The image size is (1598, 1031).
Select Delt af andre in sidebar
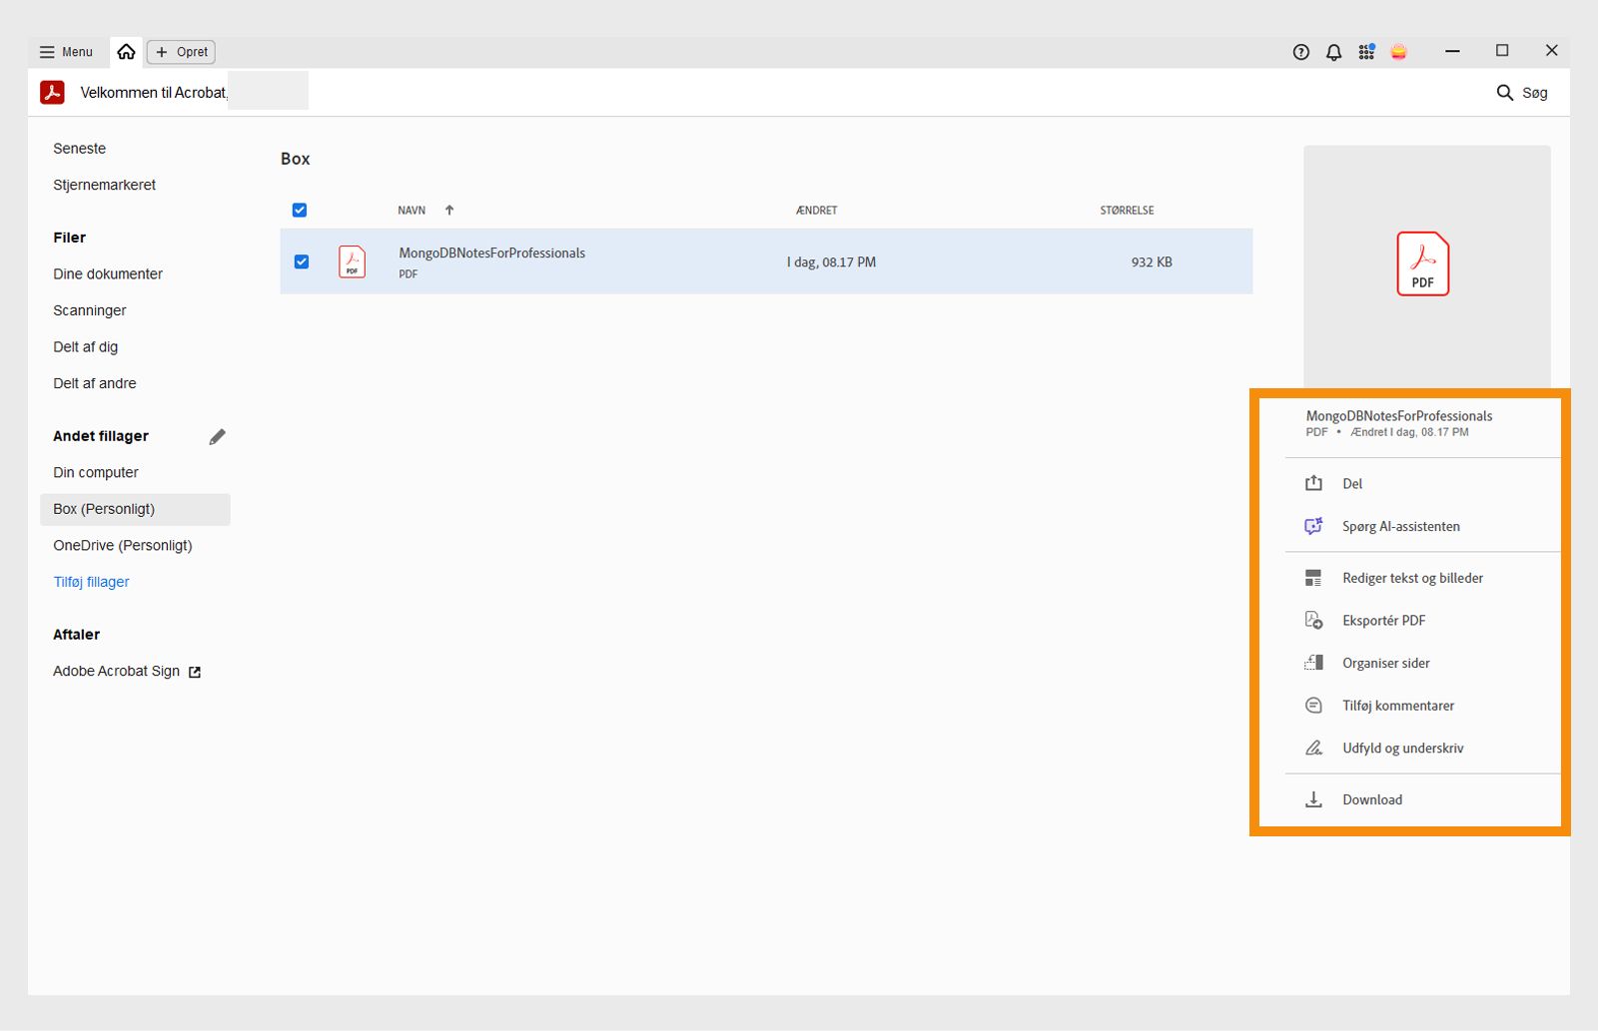click(95, 383)
